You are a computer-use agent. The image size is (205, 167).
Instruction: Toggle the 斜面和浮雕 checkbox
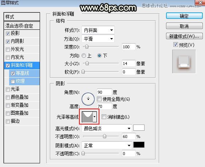pyautogui.click(x=8, y=65)
